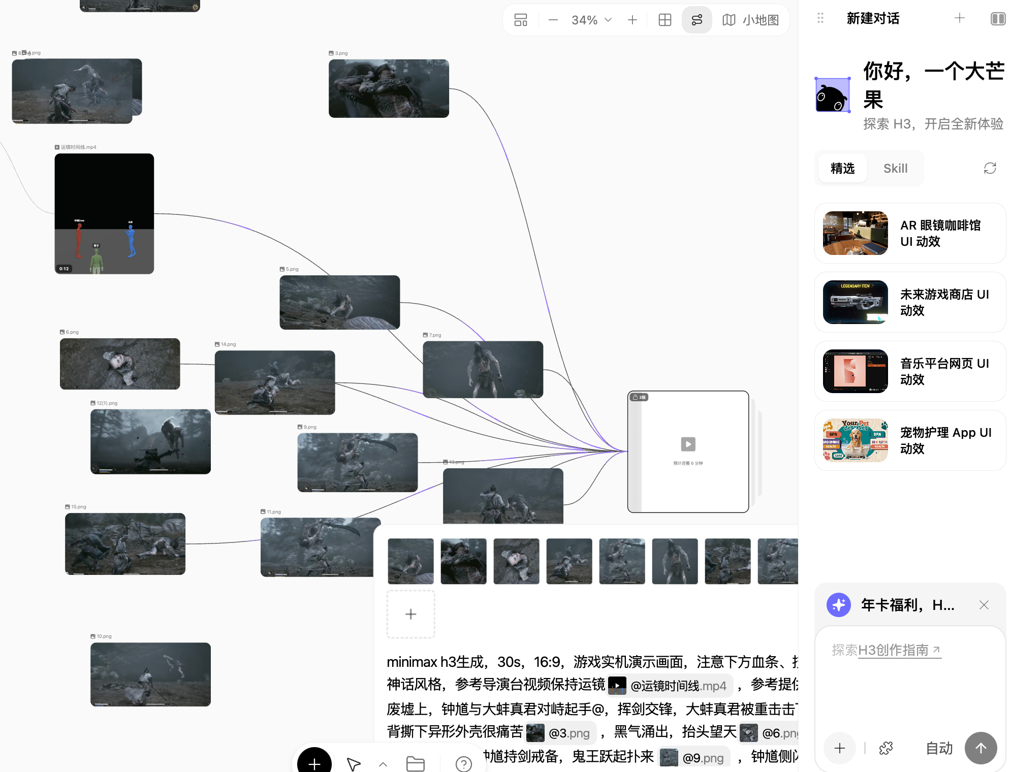The height and width of the screenshot is (772, 1012).
Task: Click the layout view icon in top toolbar
Action: pyautogui.click(x=521, y=20)
